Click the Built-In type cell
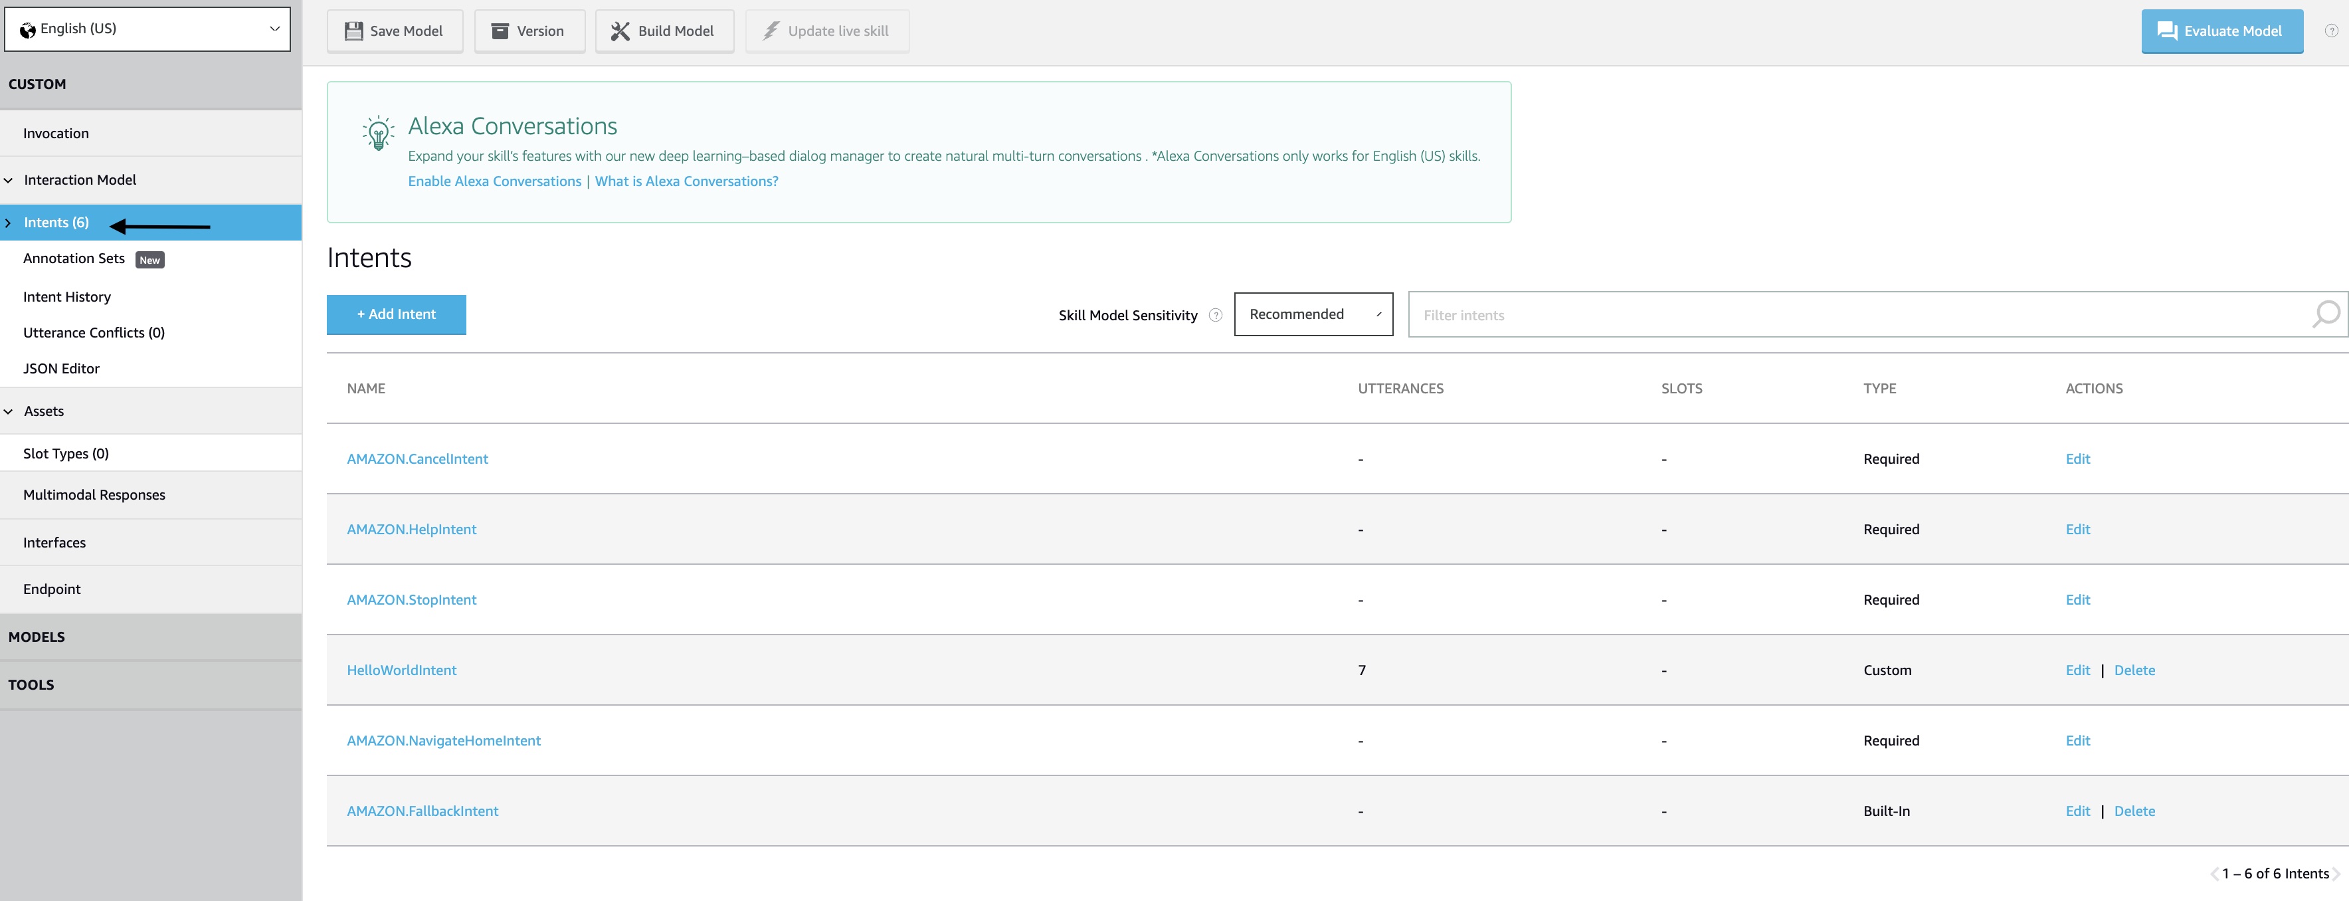 1886,811
